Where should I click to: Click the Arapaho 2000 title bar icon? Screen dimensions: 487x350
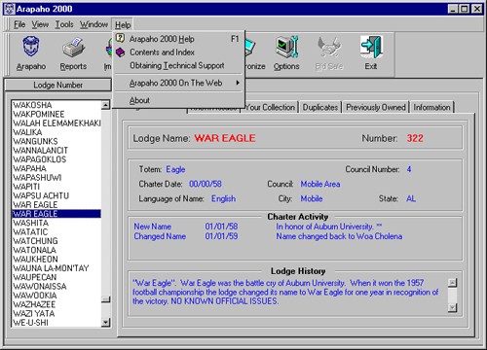[x=9, y=9]
